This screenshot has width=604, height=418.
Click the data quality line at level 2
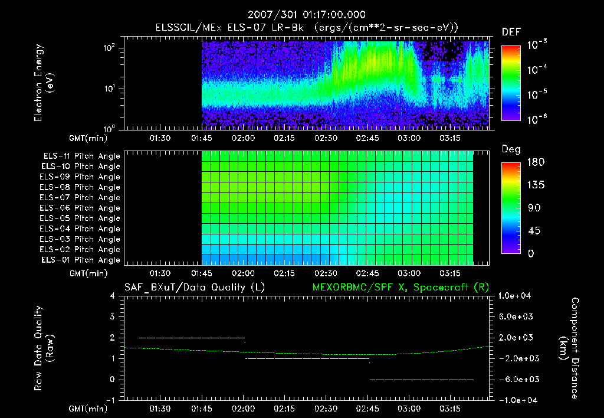pos(192,338)
